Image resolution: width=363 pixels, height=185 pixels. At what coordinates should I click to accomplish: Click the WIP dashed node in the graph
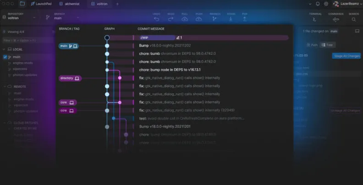tap(107, 37)
